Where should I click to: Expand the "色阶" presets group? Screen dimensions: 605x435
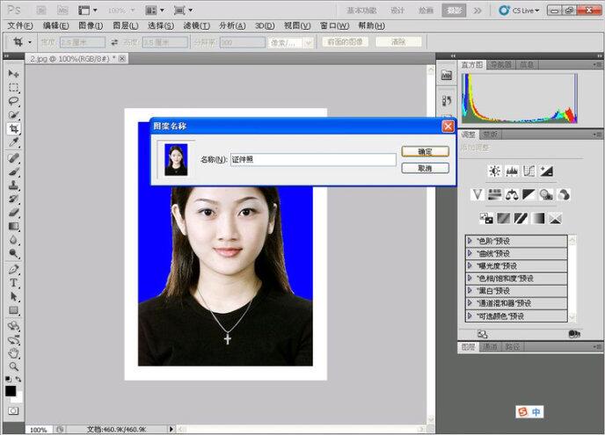pyautogui.click(x=470, y=241)
